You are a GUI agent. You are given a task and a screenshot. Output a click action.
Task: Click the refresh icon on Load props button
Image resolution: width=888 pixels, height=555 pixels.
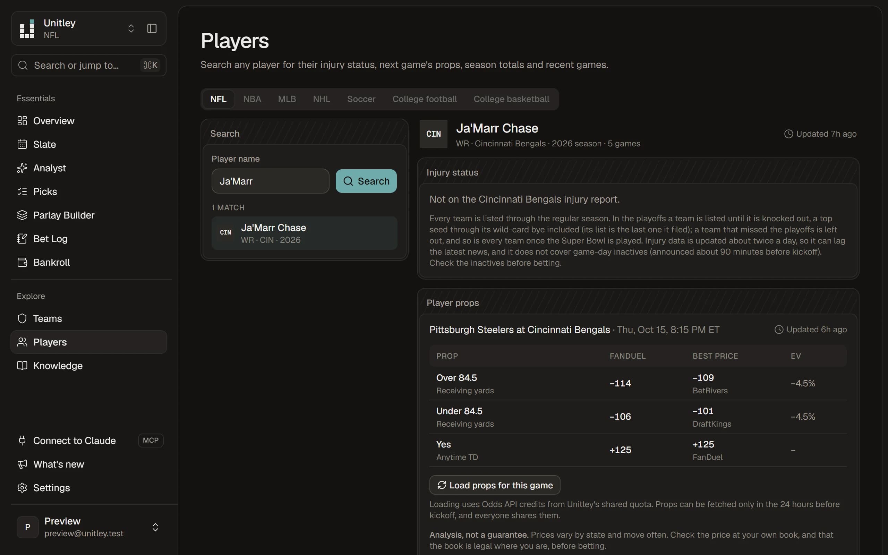pyautogui.click(x=442, y=485)
